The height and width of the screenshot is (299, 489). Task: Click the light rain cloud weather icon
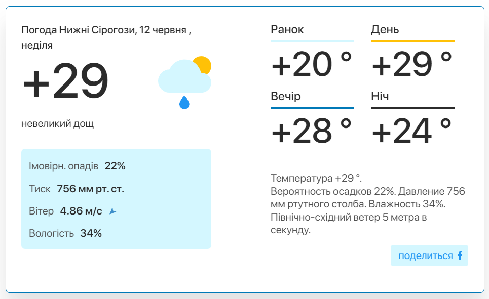click(x=184, y=83)
